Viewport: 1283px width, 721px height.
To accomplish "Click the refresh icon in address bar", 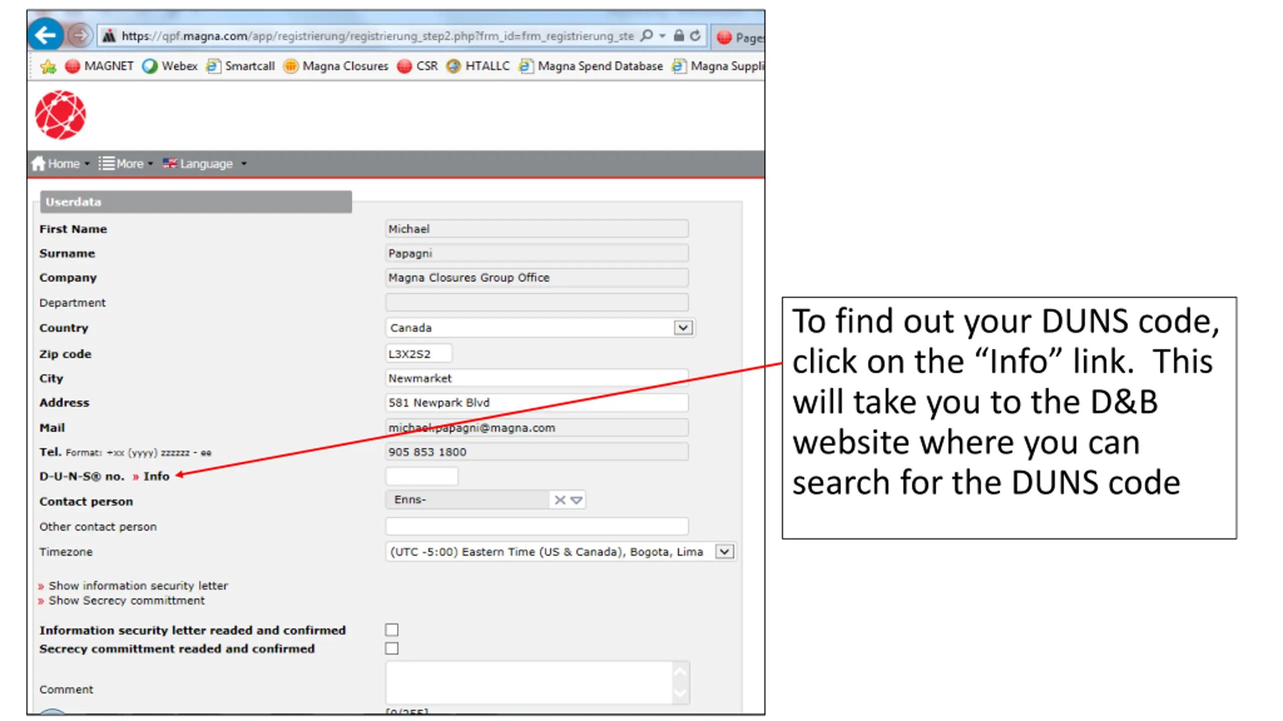I will click(x=695, y=36).
